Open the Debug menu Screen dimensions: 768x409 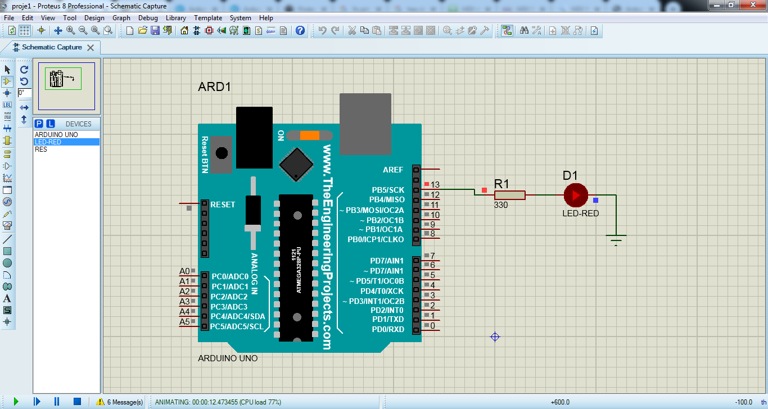click(148, 18)
